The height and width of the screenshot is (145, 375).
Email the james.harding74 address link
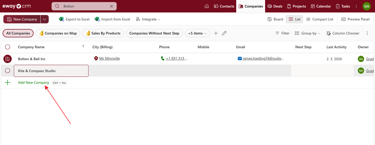coord(263,58)
